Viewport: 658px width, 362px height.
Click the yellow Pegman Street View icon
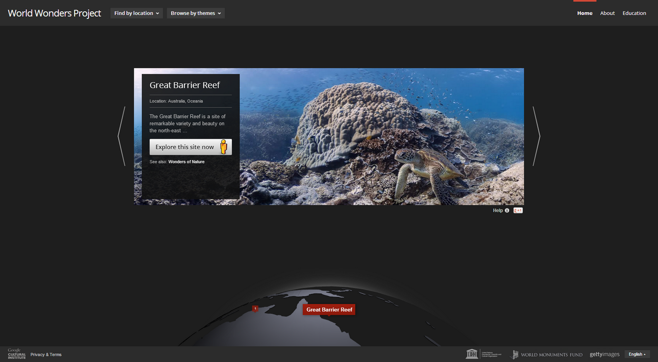tap(224, 147)
